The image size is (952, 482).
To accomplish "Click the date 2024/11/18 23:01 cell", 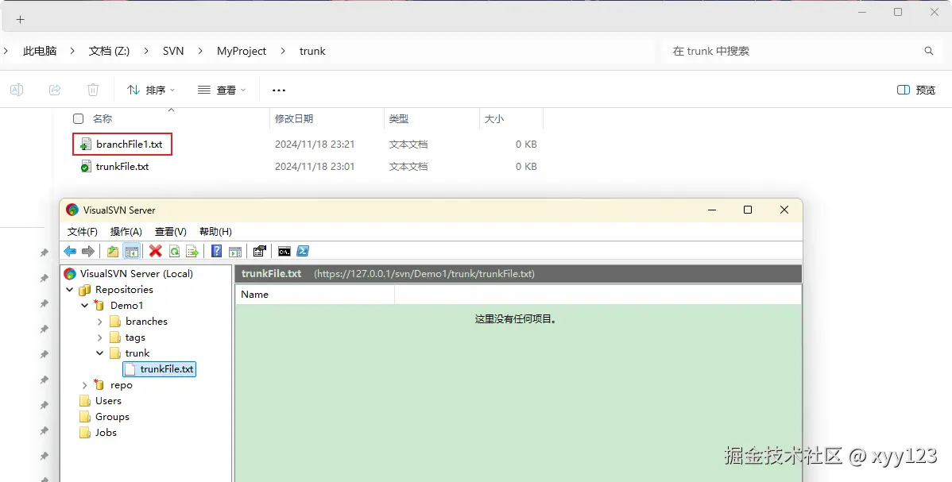I will pos(315,166).
